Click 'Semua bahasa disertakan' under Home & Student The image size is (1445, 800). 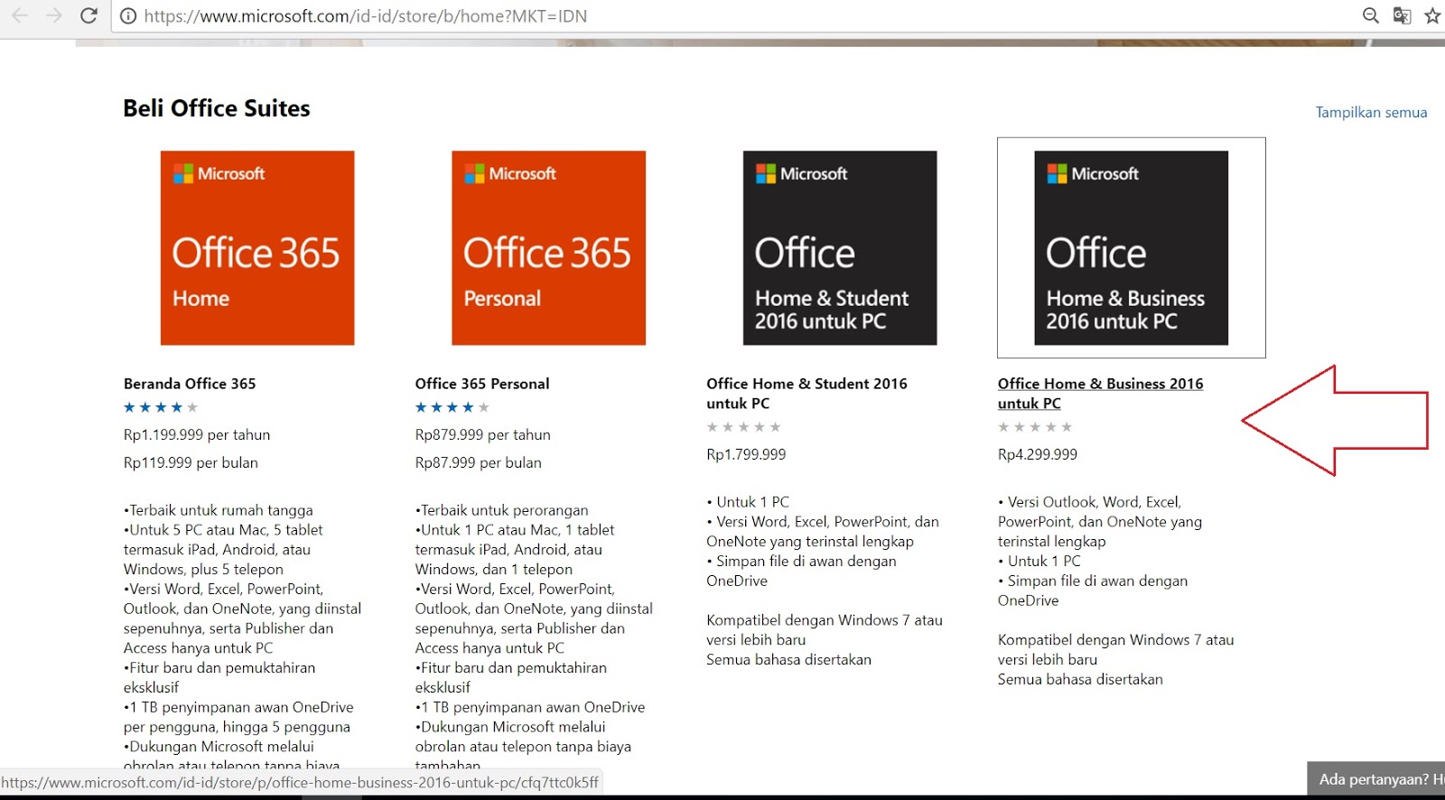point(789,660)
